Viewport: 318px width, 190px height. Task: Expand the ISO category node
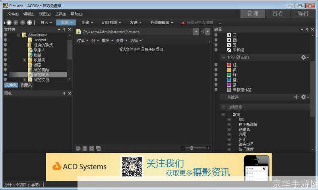pyautogui.click(x=229, y=119)
